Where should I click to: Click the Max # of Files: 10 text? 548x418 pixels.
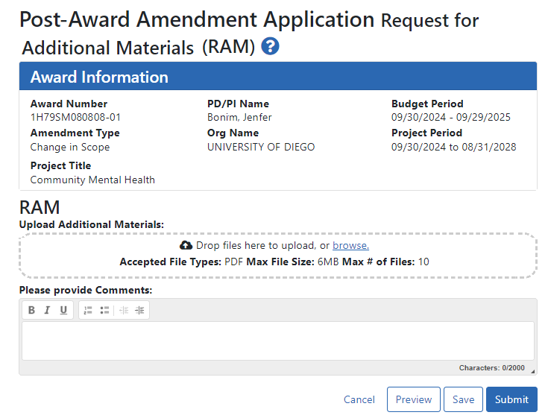(385, 262)
